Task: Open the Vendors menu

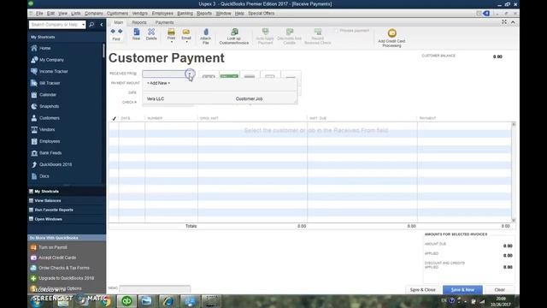Action: tap(140, 14)
